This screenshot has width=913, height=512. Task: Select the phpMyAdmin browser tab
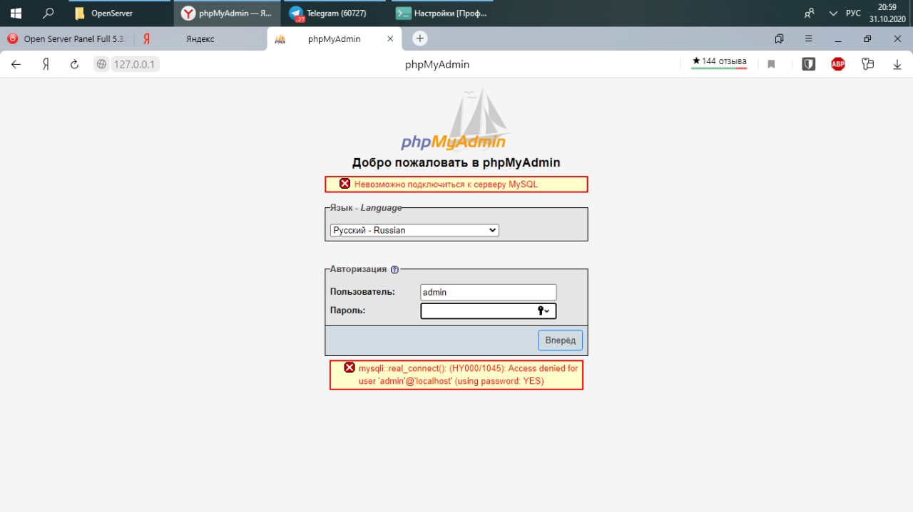(x=334, y=39)
